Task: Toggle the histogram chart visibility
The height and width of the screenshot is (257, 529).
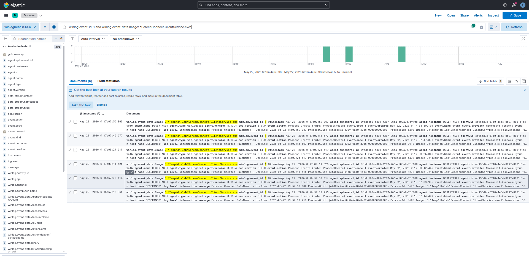Action: coord(72,39)
